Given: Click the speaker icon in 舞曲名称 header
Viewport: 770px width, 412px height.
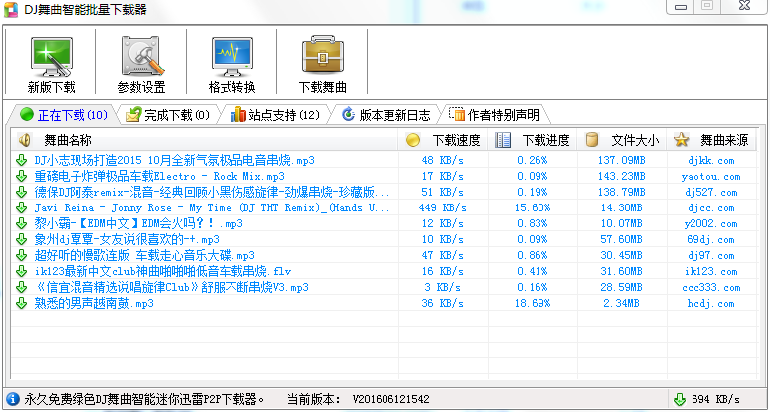Looking at the screenshot, I should coord(24,140).
